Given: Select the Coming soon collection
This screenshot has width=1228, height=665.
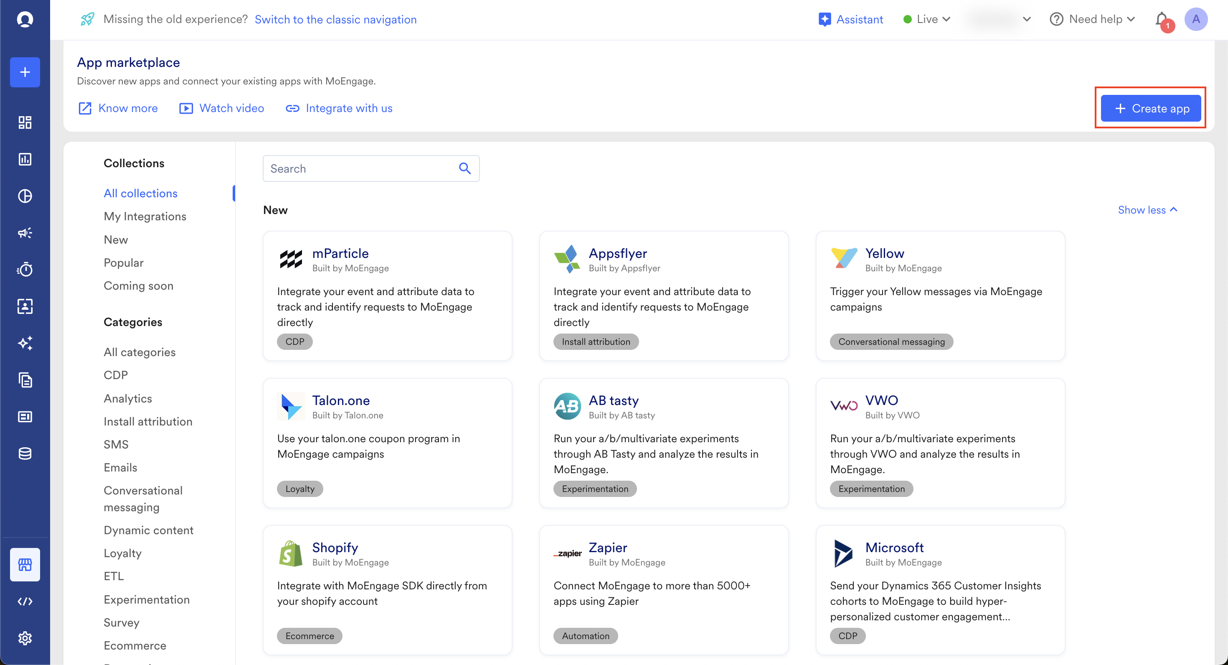Looking at the screenshot, I should tap(139, 285).
